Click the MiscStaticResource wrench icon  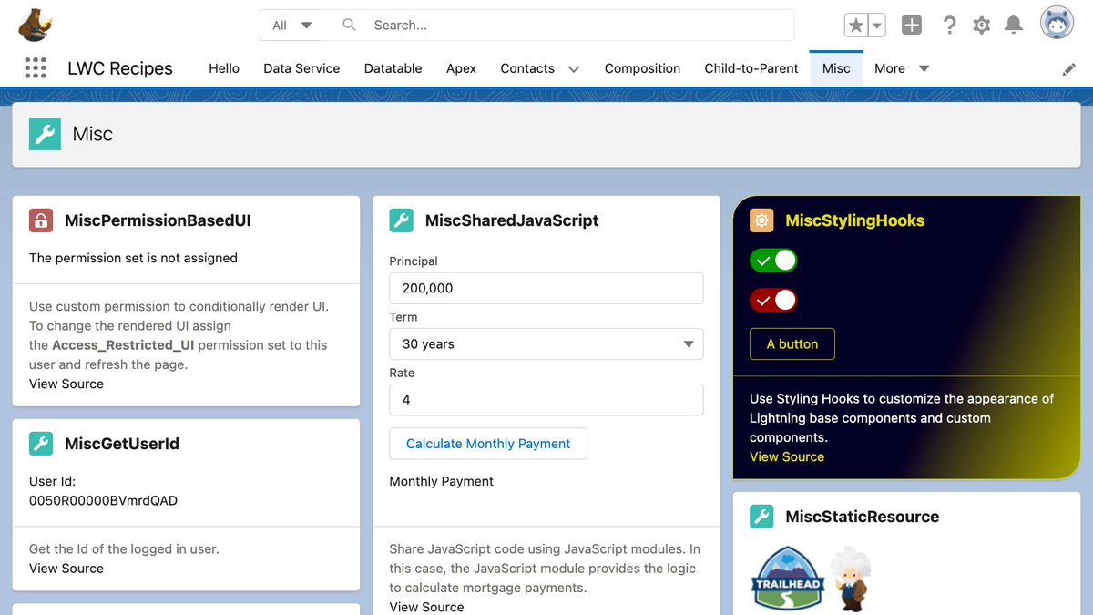click(x=761, y=517)
